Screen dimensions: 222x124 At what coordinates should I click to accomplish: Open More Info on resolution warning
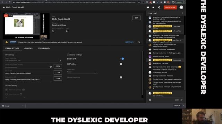129,42
